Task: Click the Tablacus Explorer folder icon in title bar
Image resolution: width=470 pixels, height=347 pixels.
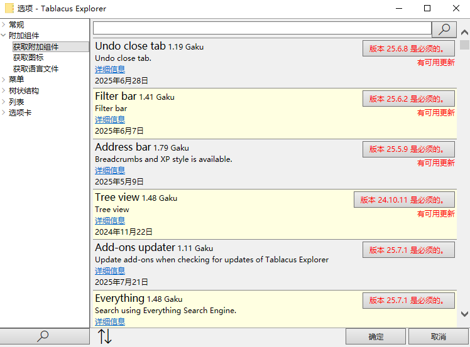Action: click(x=9, y=8)
